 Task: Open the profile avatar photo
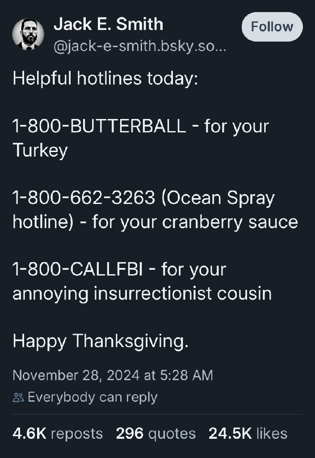pos(28,34)
